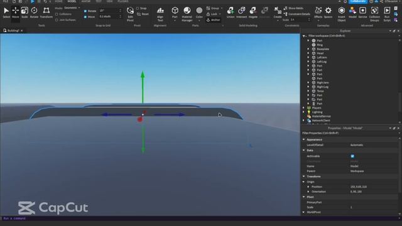
Task: Uncheck the Rotate snap checkbox
Action: [x=85, y=11]
